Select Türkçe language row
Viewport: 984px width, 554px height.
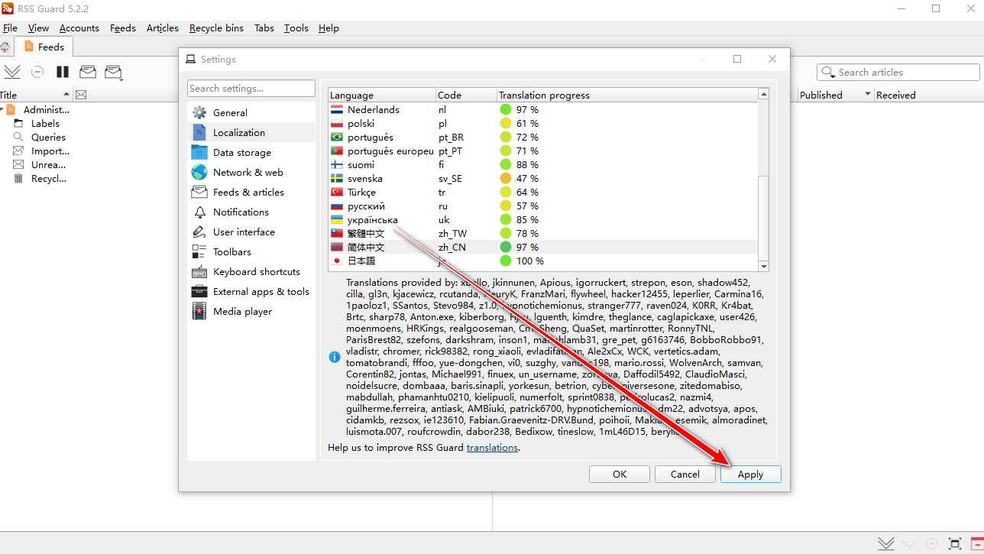(x=543, y=192)
